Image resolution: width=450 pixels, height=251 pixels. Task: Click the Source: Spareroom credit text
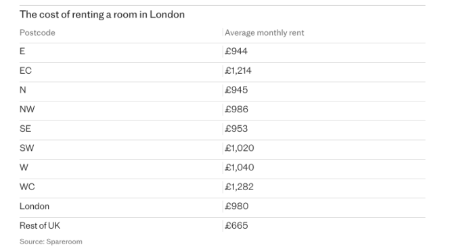(51, 242)
